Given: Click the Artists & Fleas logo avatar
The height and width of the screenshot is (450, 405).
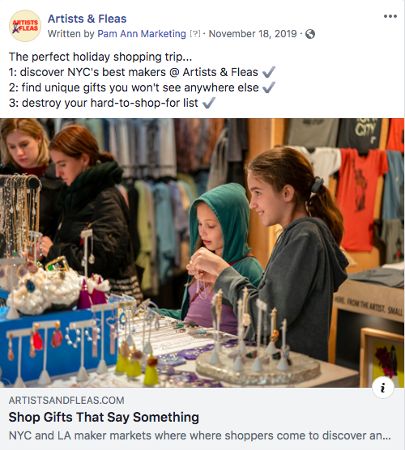Looking at the screenshot, I should click(25, 26).
